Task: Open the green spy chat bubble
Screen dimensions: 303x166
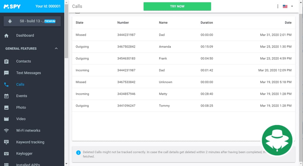Action: [x=277, y=140]
